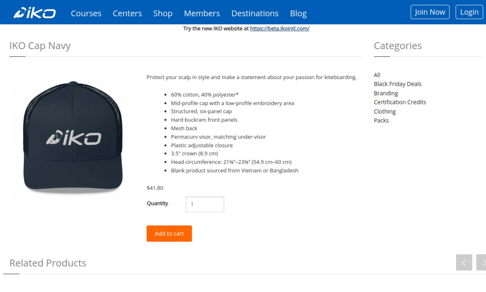Show next related products with the right arrow

tap(481, 262)
